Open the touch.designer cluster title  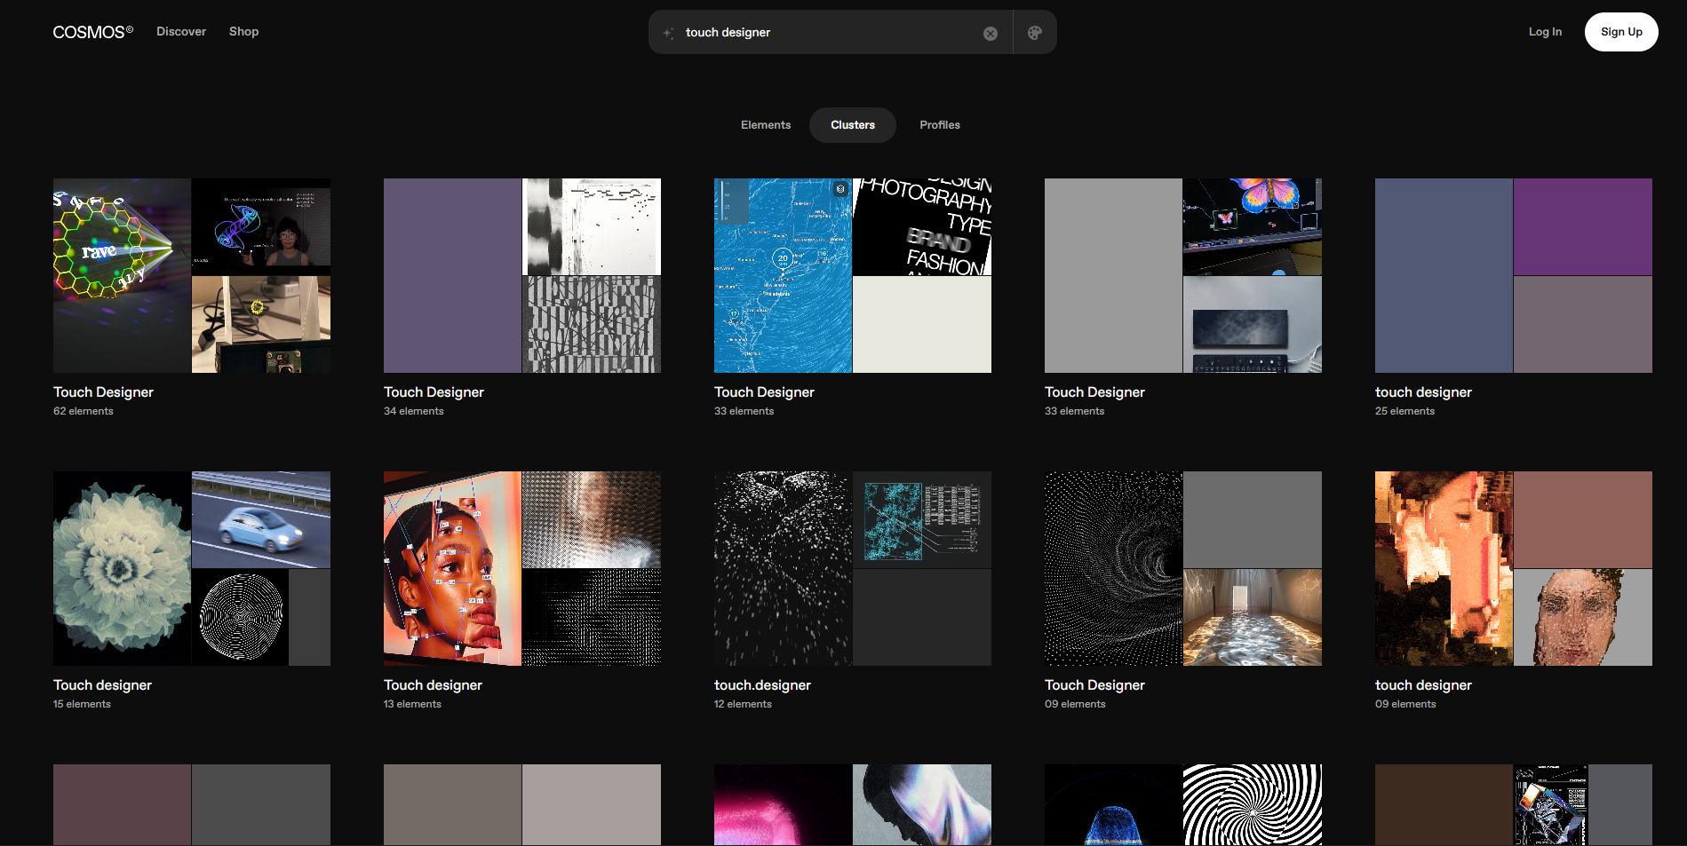[762, 685]
